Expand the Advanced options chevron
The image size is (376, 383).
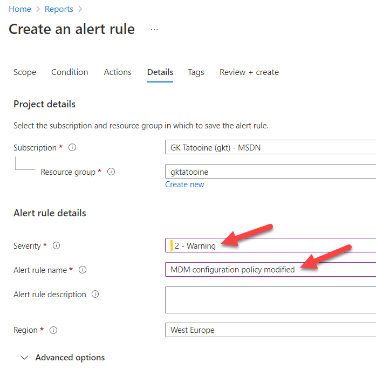point(24,358)
